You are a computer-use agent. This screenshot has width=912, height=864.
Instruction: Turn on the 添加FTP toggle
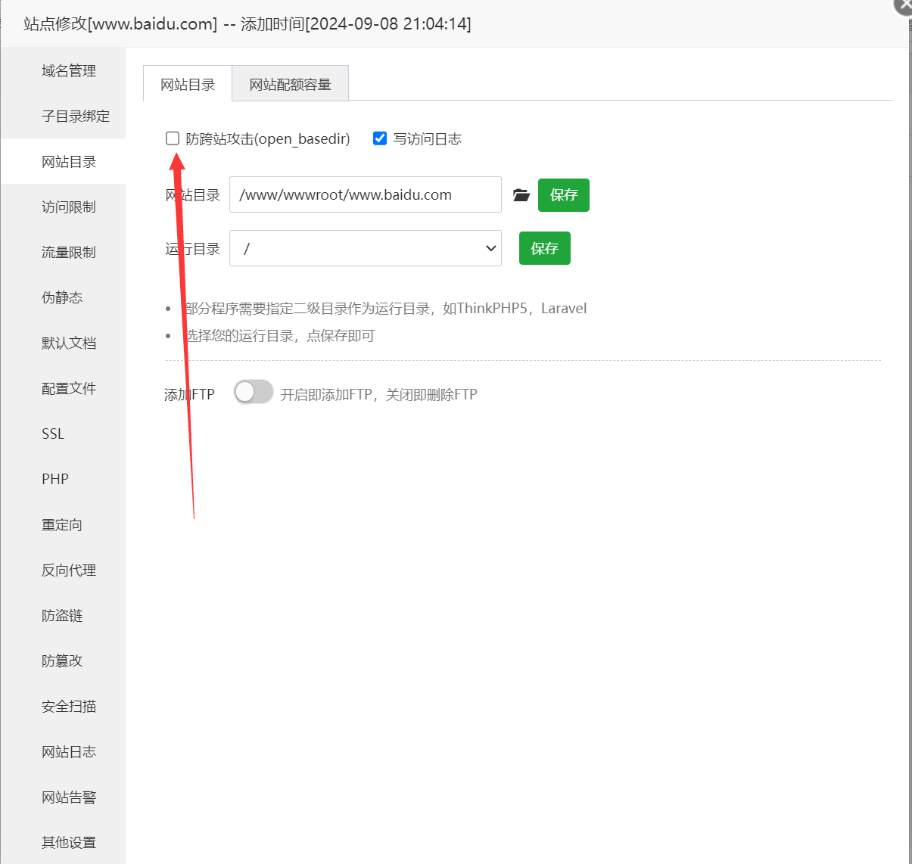click(253, 392)
